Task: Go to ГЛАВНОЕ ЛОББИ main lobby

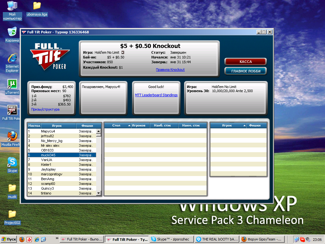Action: (x=246, y=71)
